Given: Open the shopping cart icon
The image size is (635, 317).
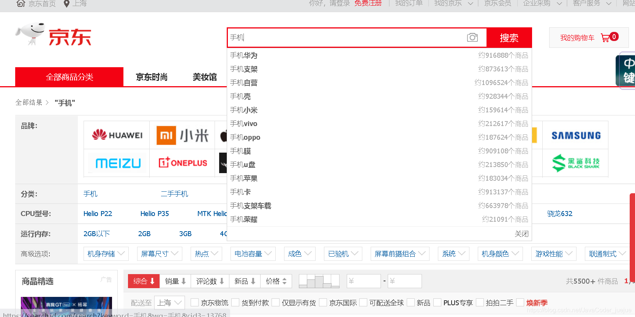Looking at the screenshot, I should coord(605,38).
